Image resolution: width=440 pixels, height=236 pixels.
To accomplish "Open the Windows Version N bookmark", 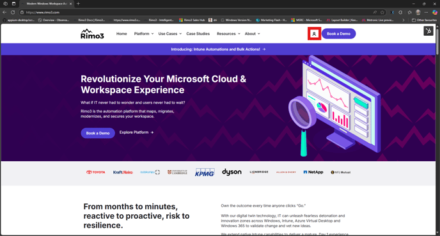I will (236, 20).
